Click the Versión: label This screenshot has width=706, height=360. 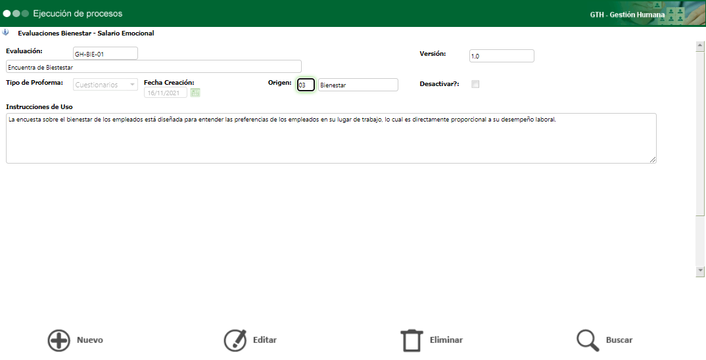pos(433,54)
